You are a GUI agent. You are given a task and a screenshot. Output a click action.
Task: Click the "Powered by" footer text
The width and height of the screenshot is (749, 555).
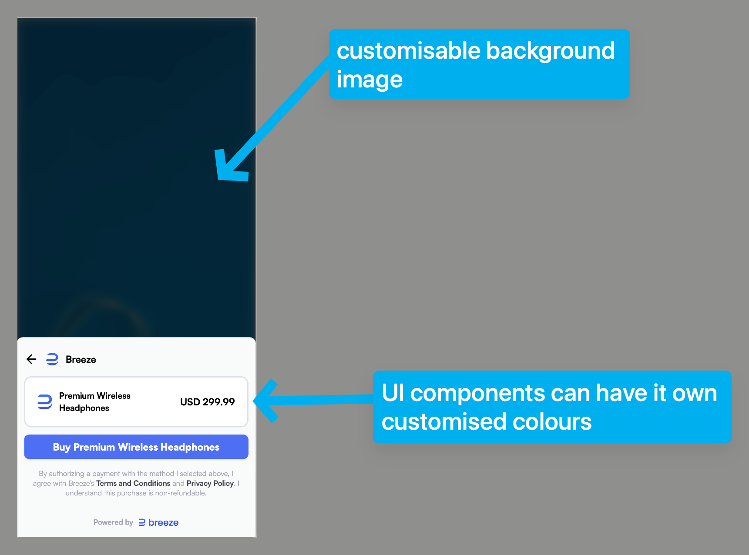(x=113, y=522)
